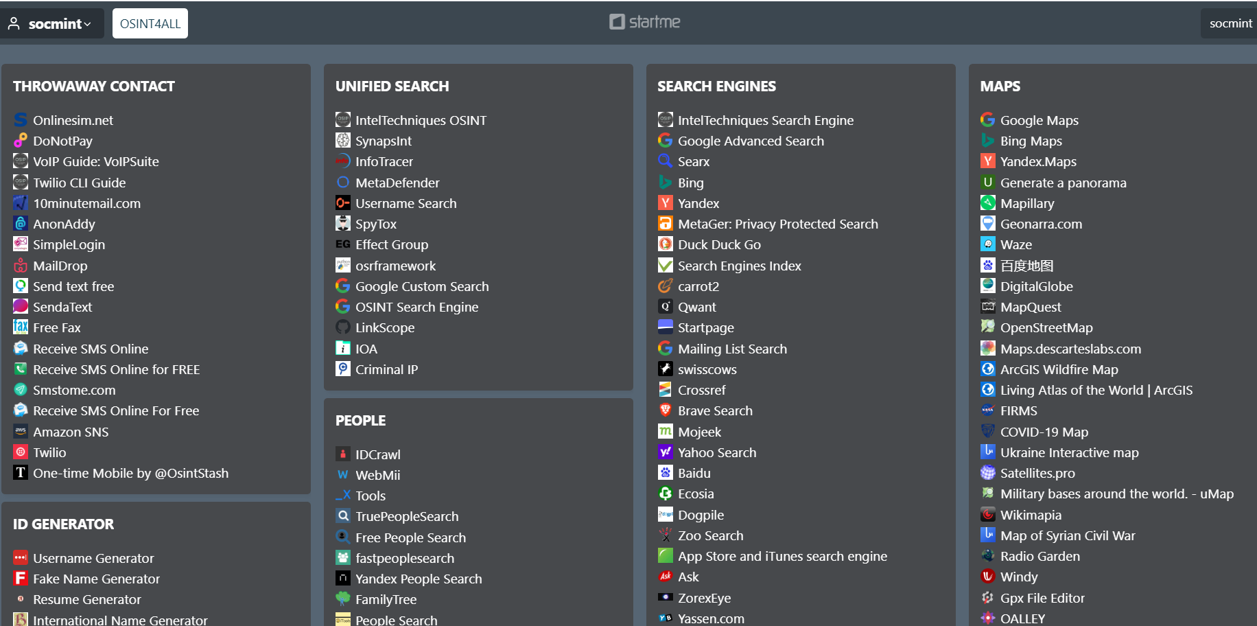1257x626 pixels.
Task: Click the MailDrop icon
Action: coord(21,266)
